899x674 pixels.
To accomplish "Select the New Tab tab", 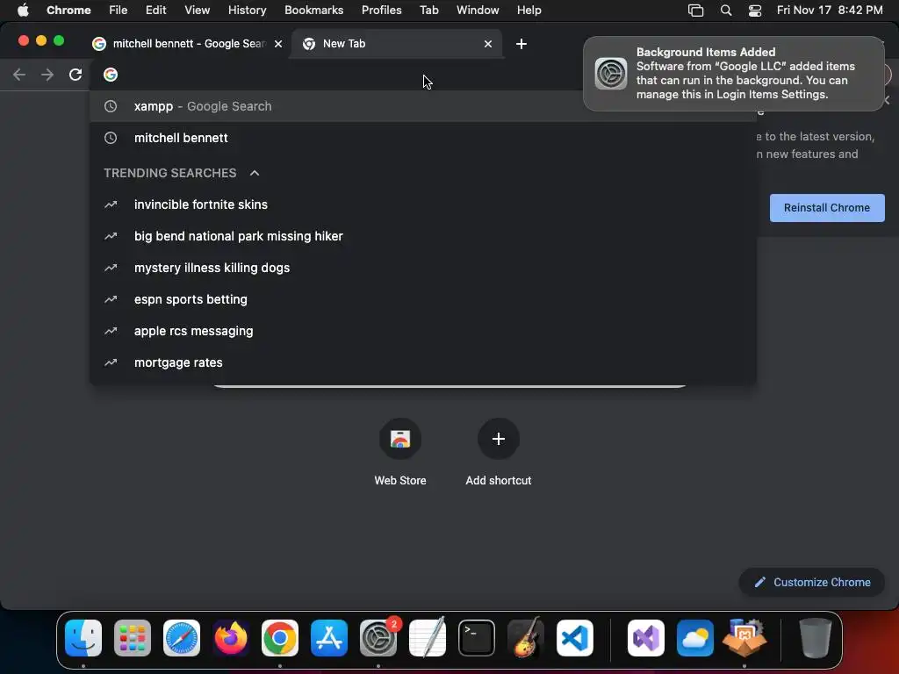I will 396,44.
